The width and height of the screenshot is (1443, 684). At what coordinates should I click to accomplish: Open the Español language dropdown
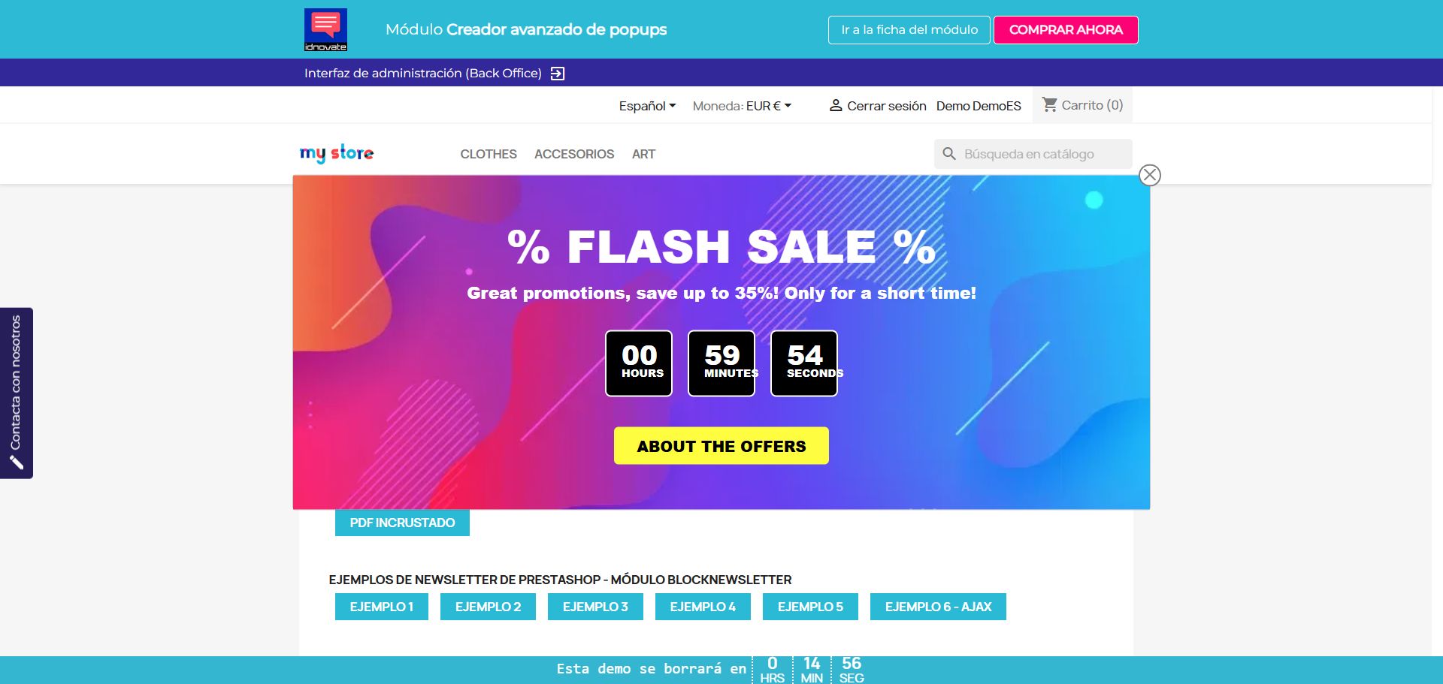click(647, 106)
